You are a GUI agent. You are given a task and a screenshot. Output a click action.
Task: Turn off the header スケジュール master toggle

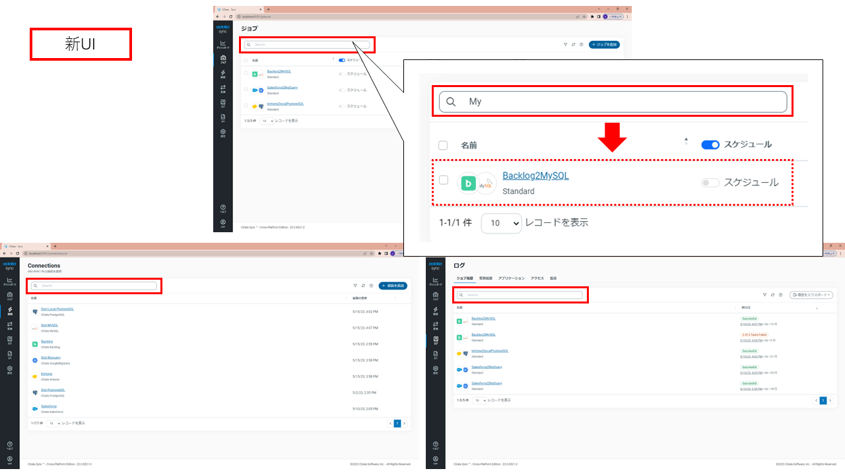710,144
